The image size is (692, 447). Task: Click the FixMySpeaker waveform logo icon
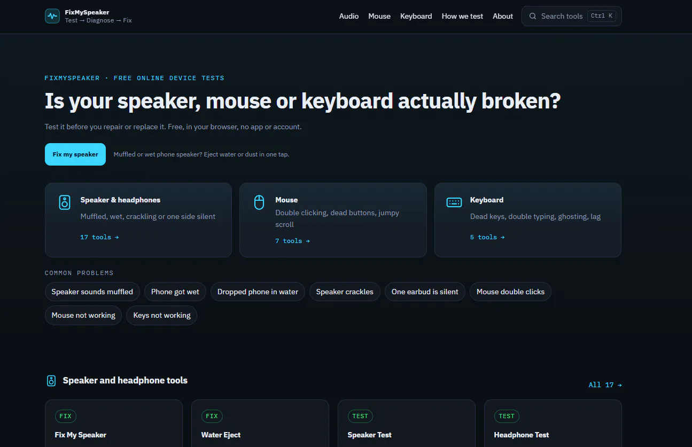[x=52, y=16]
